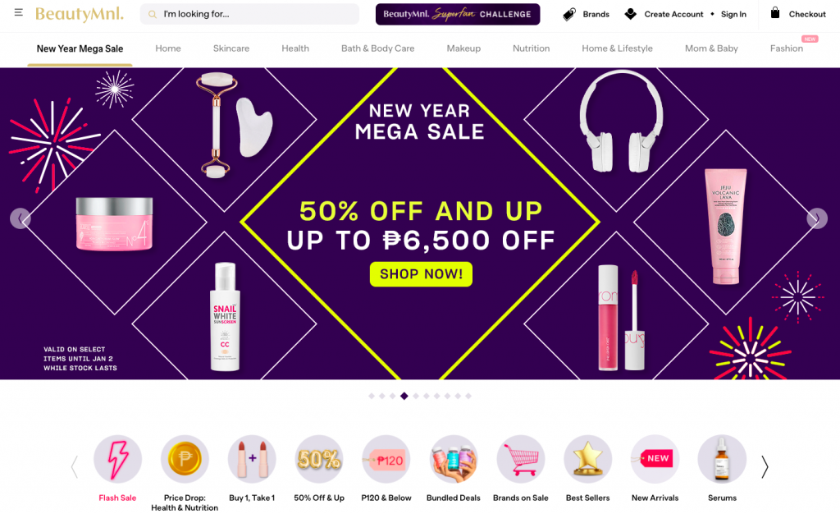This screenshot has height=514, width=840.
Task: Open the Brands tag icon
Action: (569, 15)
